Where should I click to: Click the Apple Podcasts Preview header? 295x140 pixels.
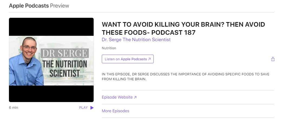coord(39,6)
